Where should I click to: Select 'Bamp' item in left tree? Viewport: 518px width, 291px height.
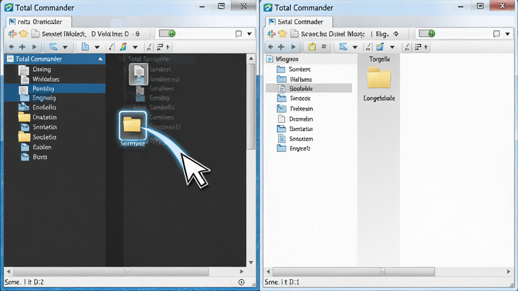[x=40, y=157]
